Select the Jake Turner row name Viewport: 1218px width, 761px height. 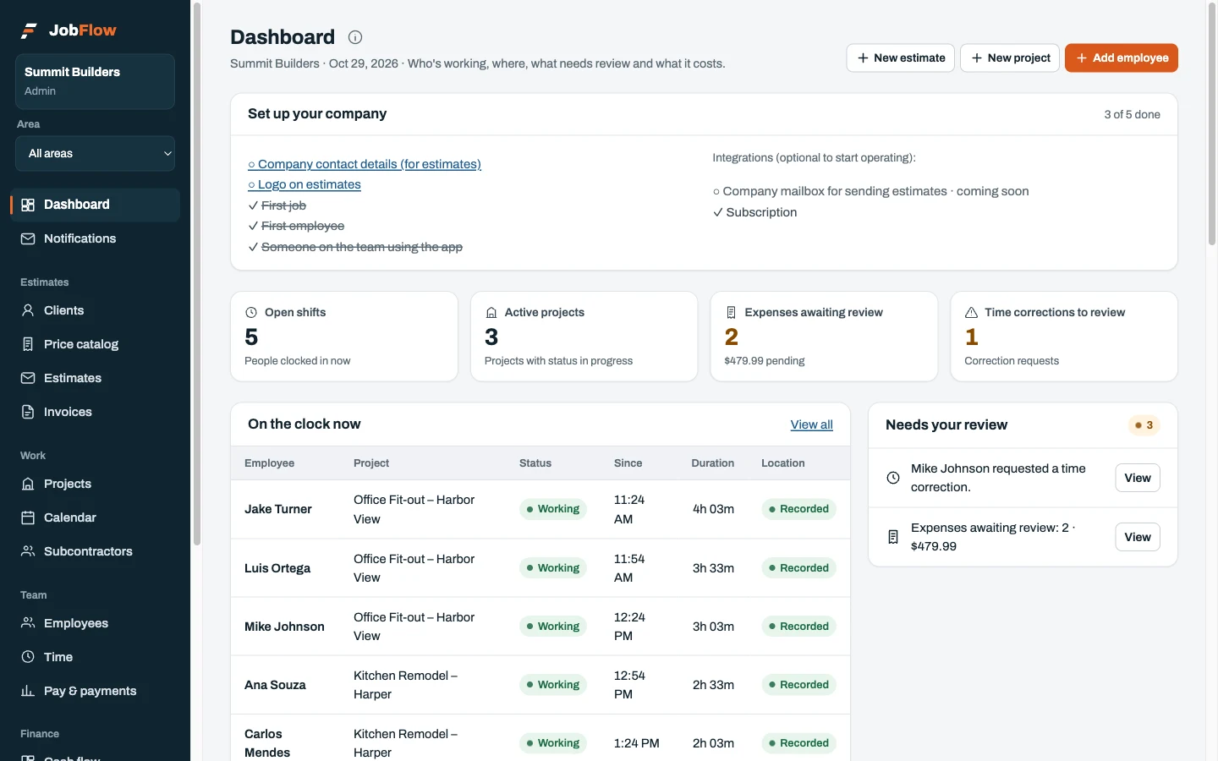coord(278,509)
